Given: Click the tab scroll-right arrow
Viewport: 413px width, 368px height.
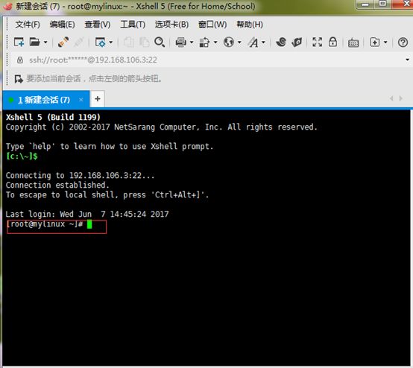Looking at the screenshot, I should click(400, 98).
